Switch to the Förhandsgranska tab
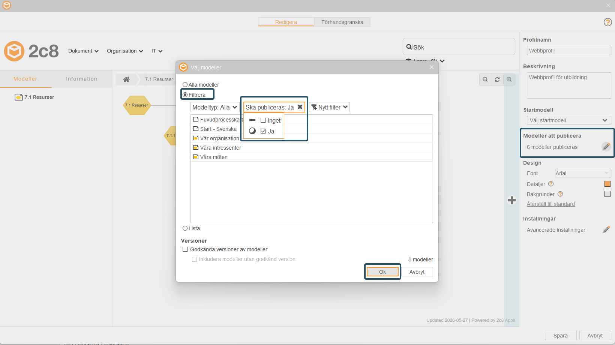The height and width of the screenshot is (345, 615). pos(342,22)
